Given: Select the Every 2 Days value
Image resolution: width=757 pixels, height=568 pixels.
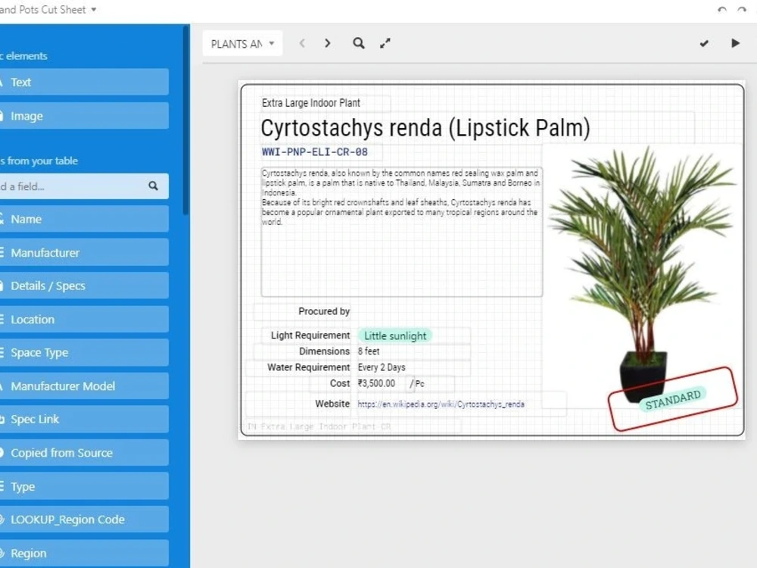Looking at the screenshot, I should tap(382, 367).
